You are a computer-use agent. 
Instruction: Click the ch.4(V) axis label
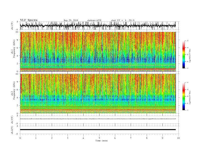click(x=12, y=130)
